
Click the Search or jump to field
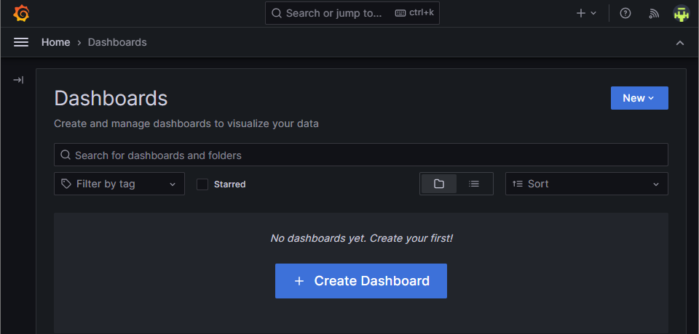(352, 13)
